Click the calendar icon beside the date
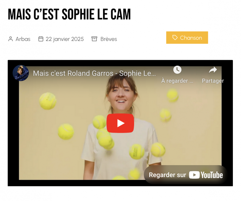Image resolution: width=241 pixels, height=201 pixels. (x=41, y=39)
